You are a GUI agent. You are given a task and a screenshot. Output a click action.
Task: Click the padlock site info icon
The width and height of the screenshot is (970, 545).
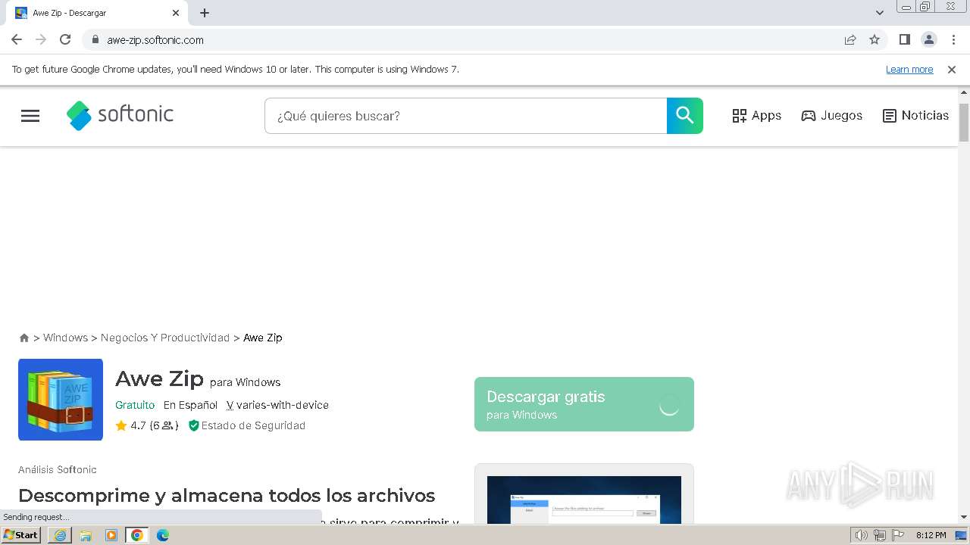click(95, 39)
